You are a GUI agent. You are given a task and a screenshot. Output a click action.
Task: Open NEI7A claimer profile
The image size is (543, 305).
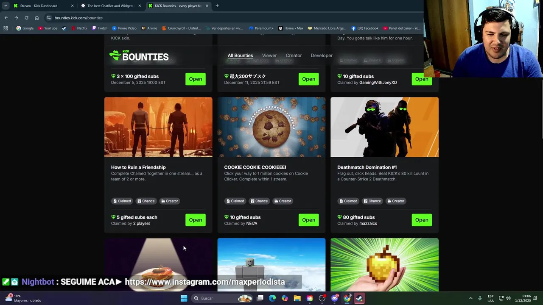point(252,224)
